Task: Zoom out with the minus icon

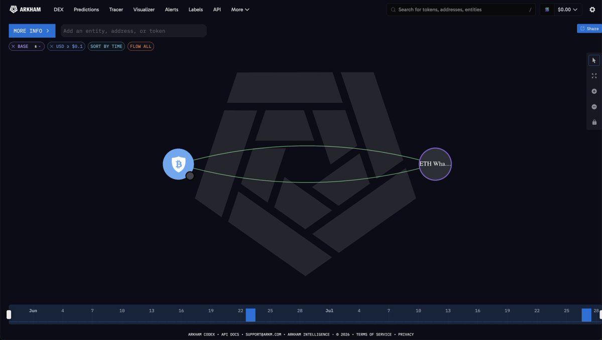Action: 594,106
